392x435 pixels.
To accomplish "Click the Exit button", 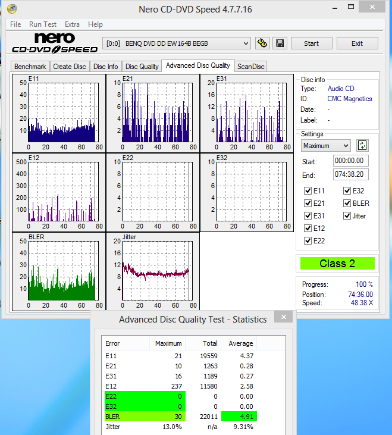I will pos(357,43).
